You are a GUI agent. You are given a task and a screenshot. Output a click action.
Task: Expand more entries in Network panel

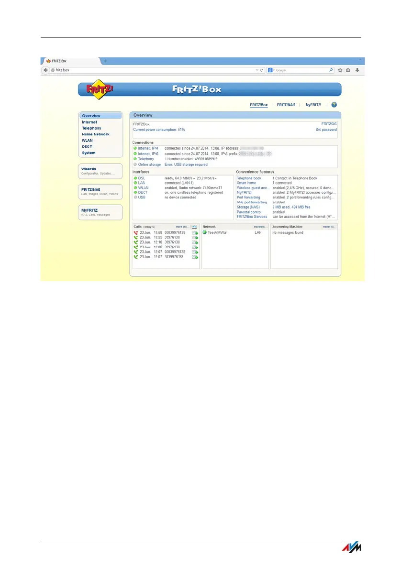[259, 227]
